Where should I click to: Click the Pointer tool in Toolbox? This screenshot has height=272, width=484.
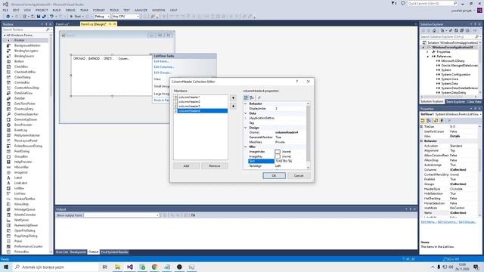click(x=25, y=40)
